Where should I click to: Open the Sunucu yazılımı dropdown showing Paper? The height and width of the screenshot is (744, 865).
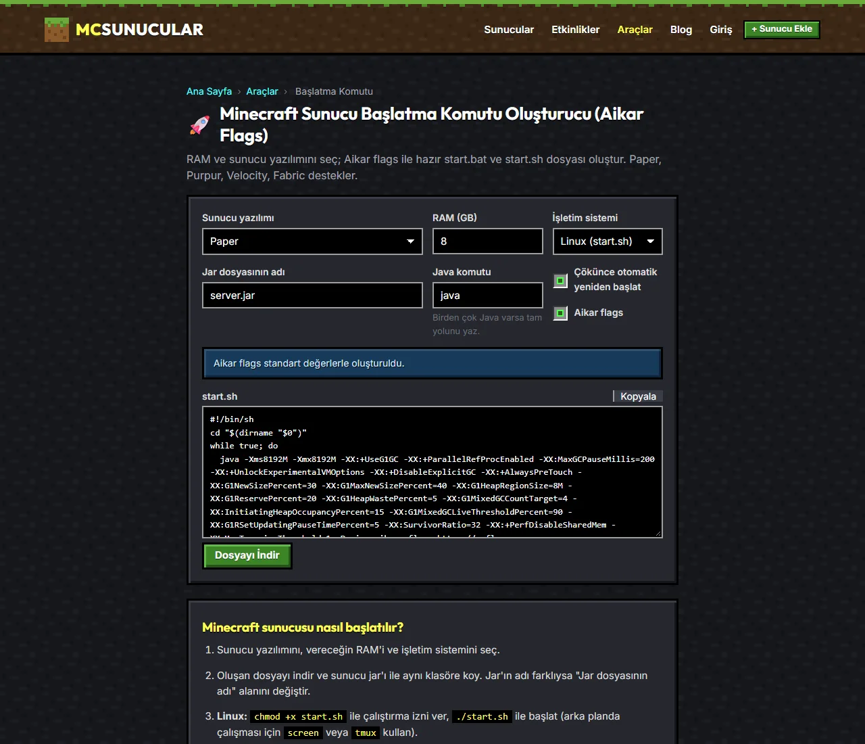pyautogui.click(x=312, y=241)
